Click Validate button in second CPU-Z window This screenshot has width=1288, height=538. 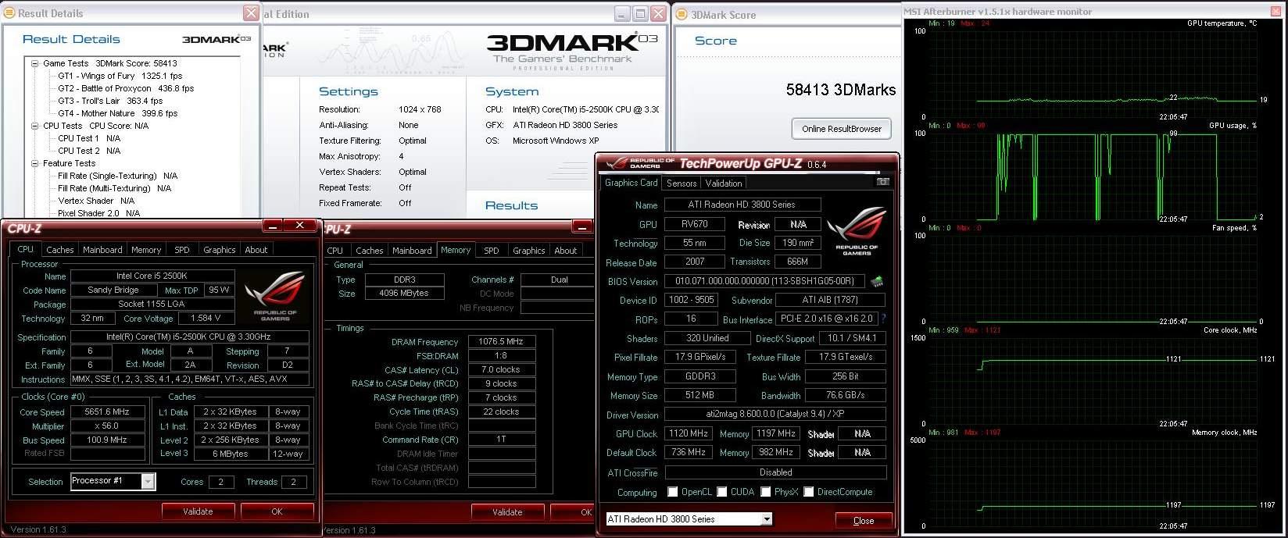click(507, 512)
